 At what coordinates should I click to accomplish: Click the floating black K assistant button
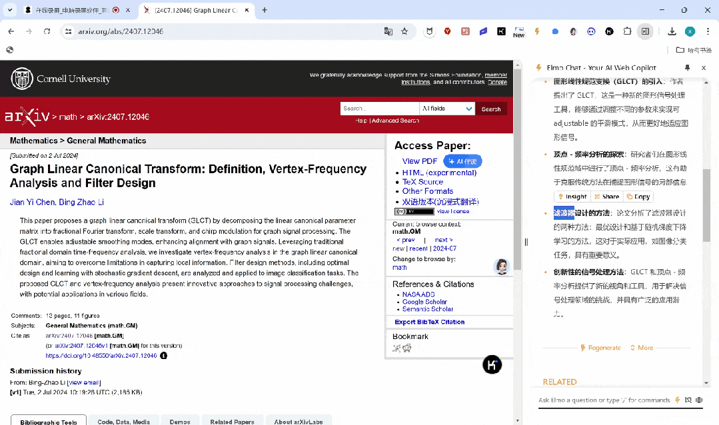[x=492, y=365]
